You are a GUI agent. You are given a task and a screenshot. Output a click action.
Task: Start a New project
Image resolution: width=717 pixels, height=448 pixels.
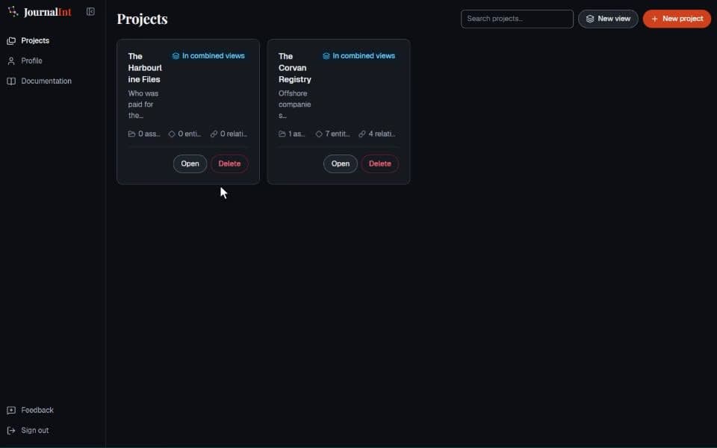677,19
